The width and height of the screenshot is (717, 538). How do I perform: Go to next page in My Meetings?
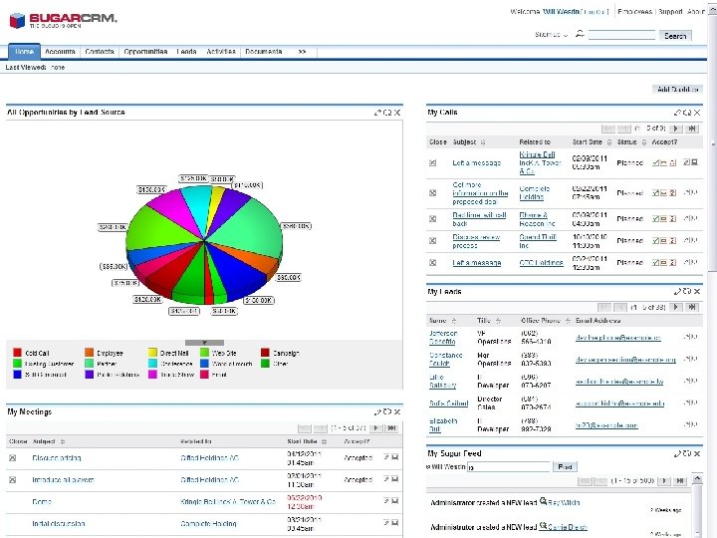point(376,428)
